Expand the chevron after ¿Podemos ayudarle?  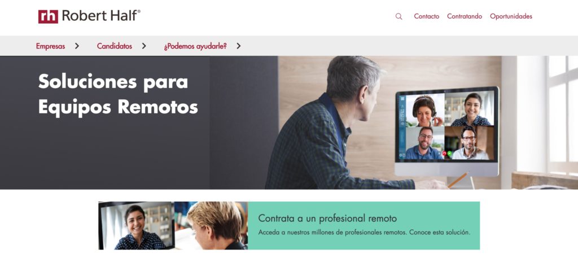pos(239,46)
